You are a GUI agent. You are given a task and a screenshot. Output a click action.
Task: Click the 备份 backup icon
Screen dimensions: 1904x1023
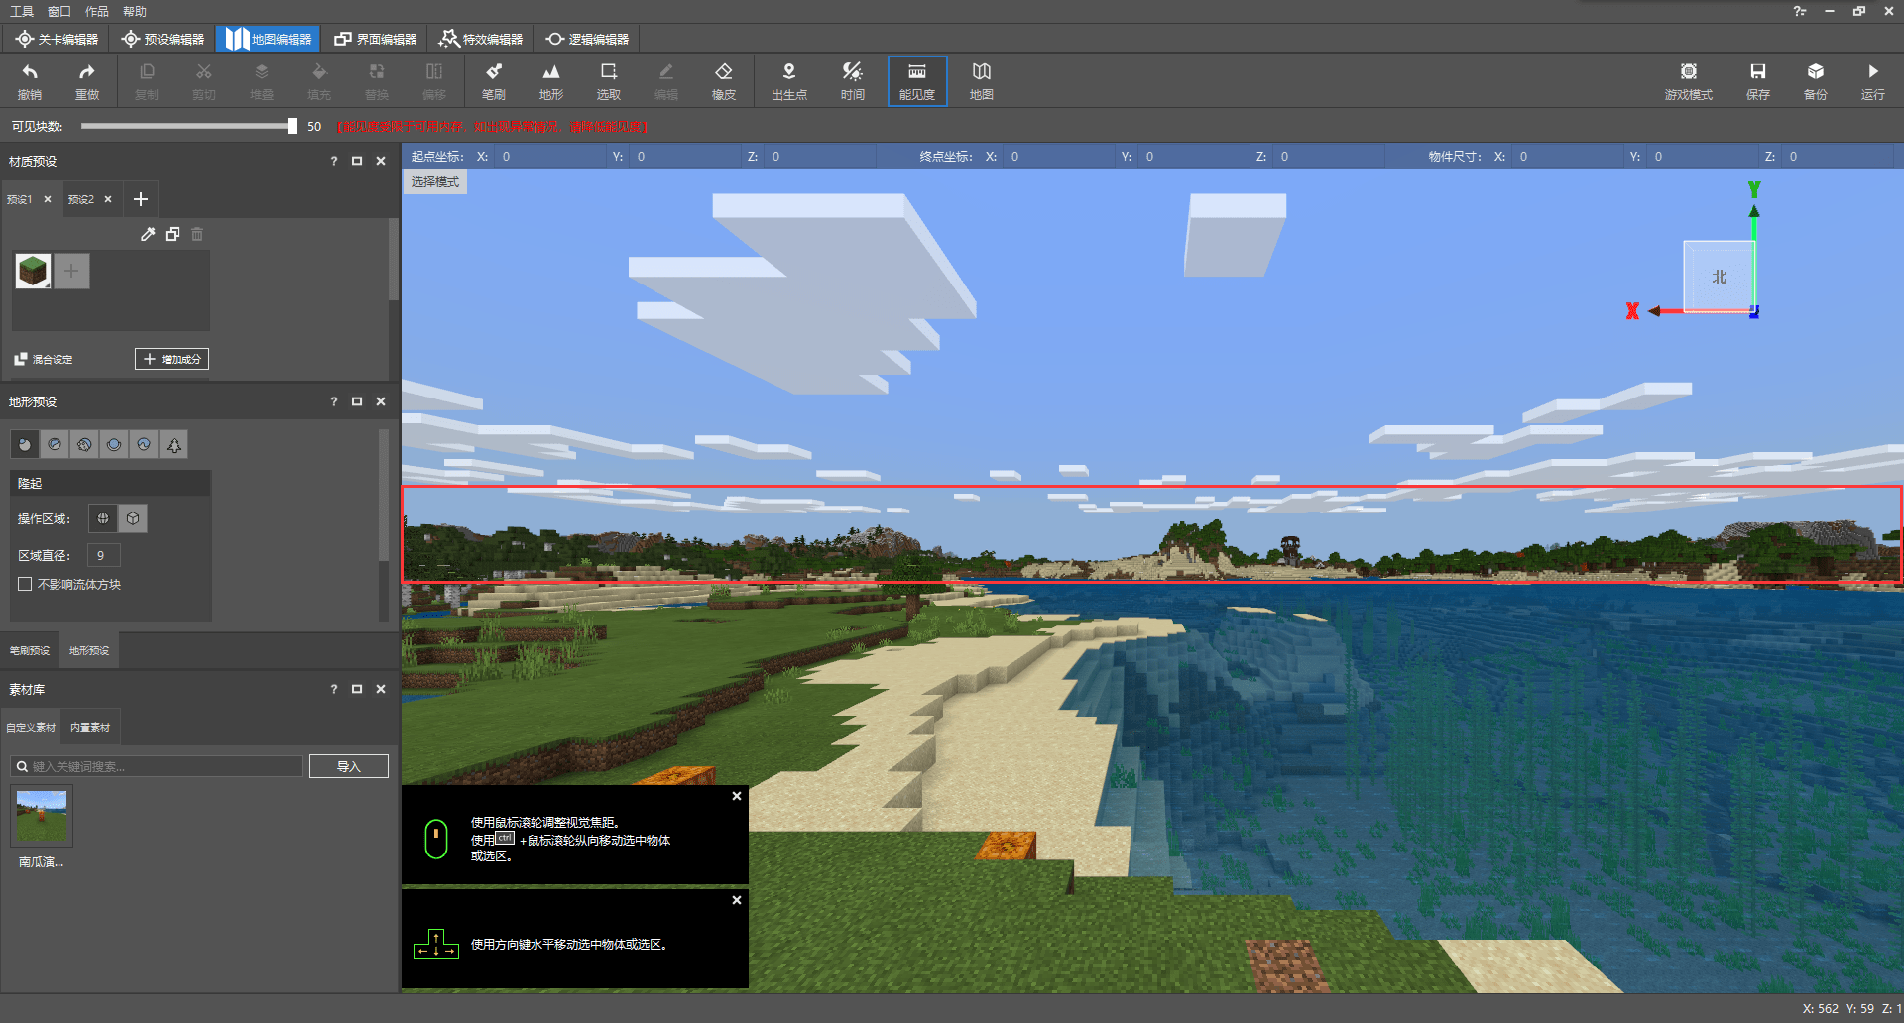point(1816,80)
